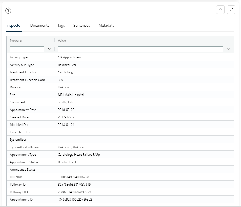Viewport: 241px width, 207px height.
Task: Click the Property filter text box
Action: click(x=27, y=49)
